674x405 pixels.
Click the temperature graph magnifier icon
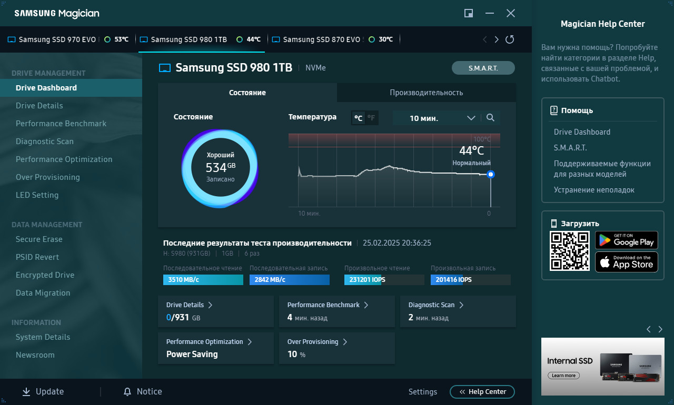click(x=490, y=118)
